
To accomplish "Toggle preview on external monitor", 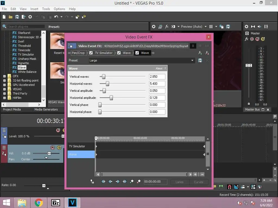I will pos(160,27).
